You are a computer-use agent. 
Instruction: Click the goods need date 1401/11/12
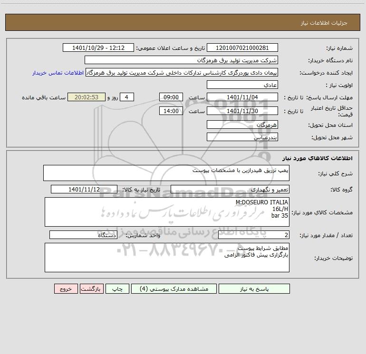coord(84,189)
